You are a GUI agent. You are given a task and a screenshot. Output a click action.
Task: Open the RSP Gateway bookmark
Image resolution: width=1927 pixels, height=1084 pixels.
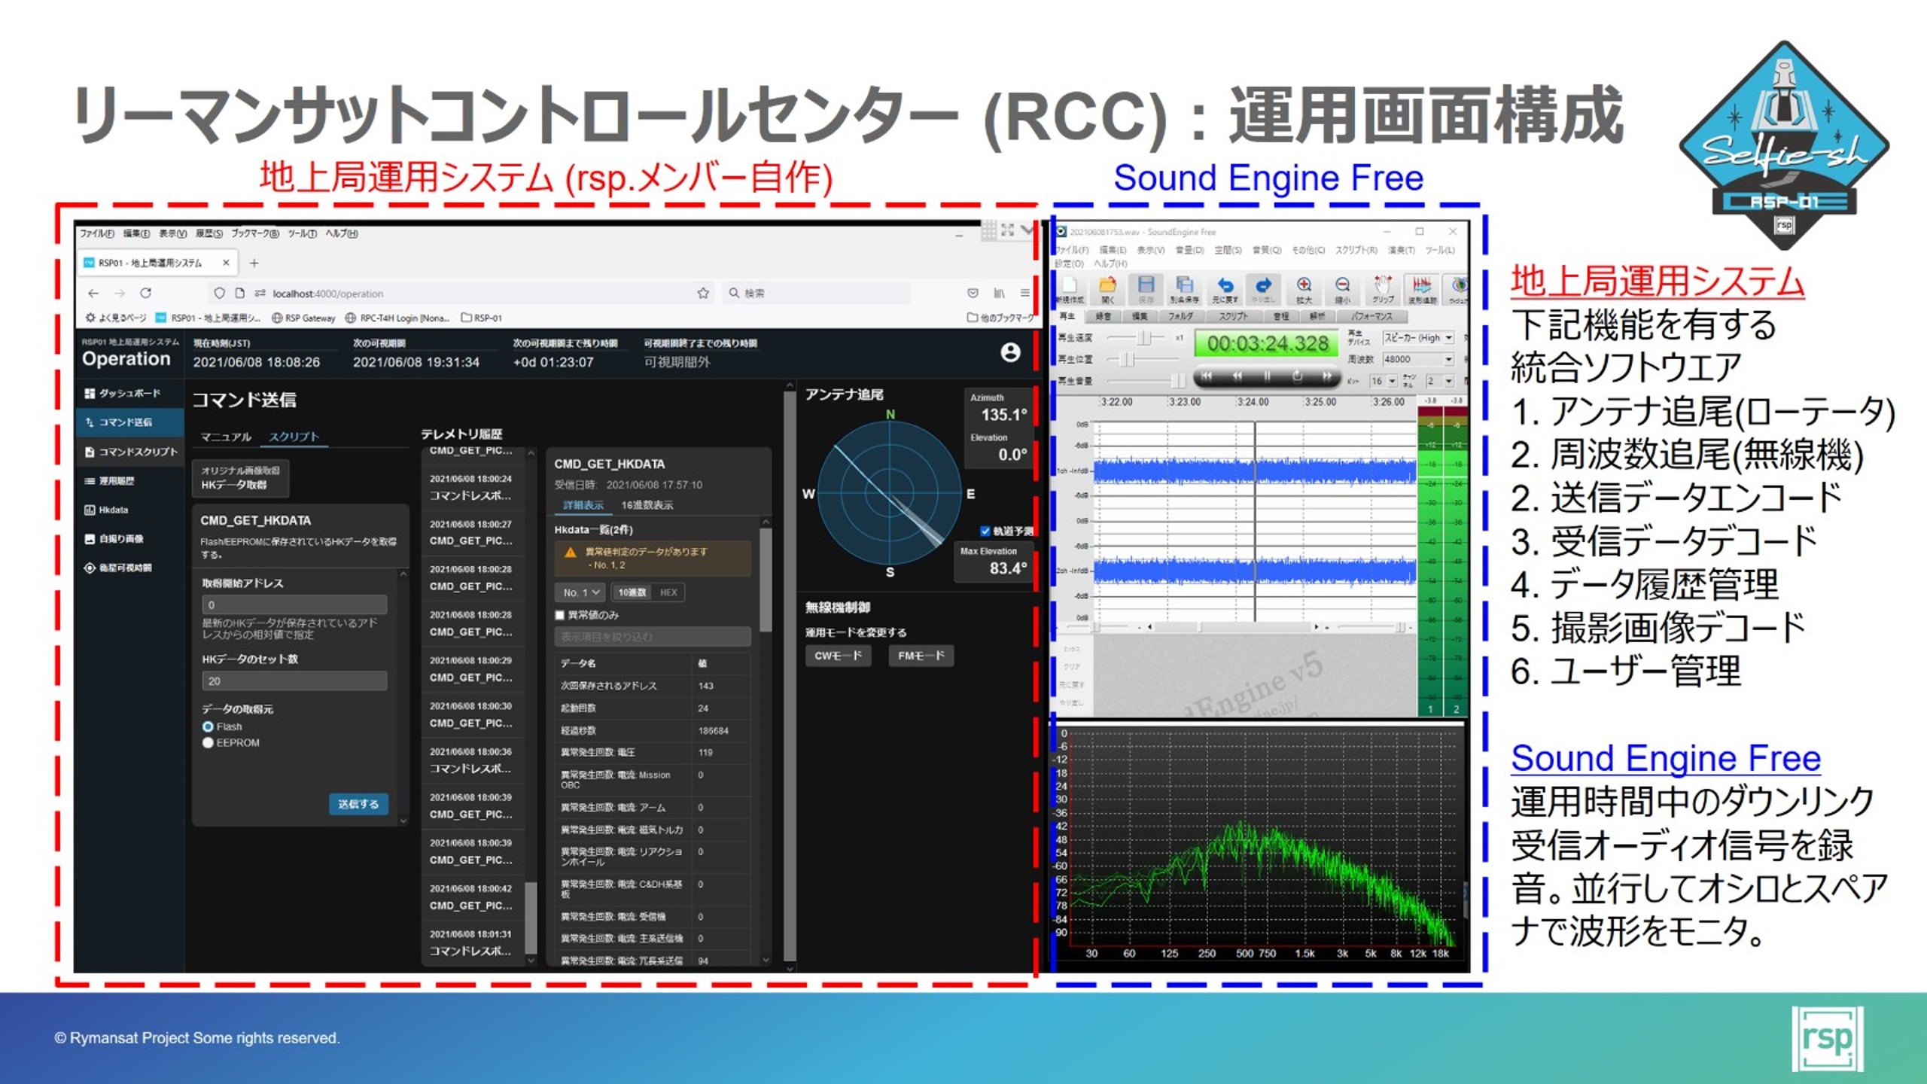pos(303,318)
